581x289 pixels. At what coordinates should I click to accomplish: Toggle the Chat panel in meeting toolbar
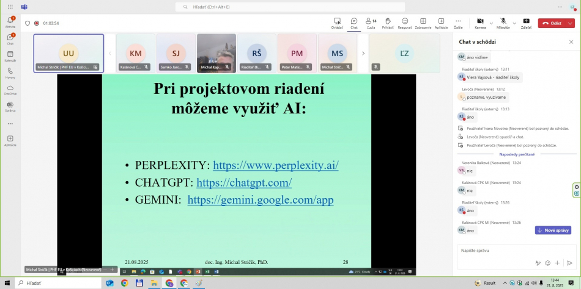click(x=353, y=23)
